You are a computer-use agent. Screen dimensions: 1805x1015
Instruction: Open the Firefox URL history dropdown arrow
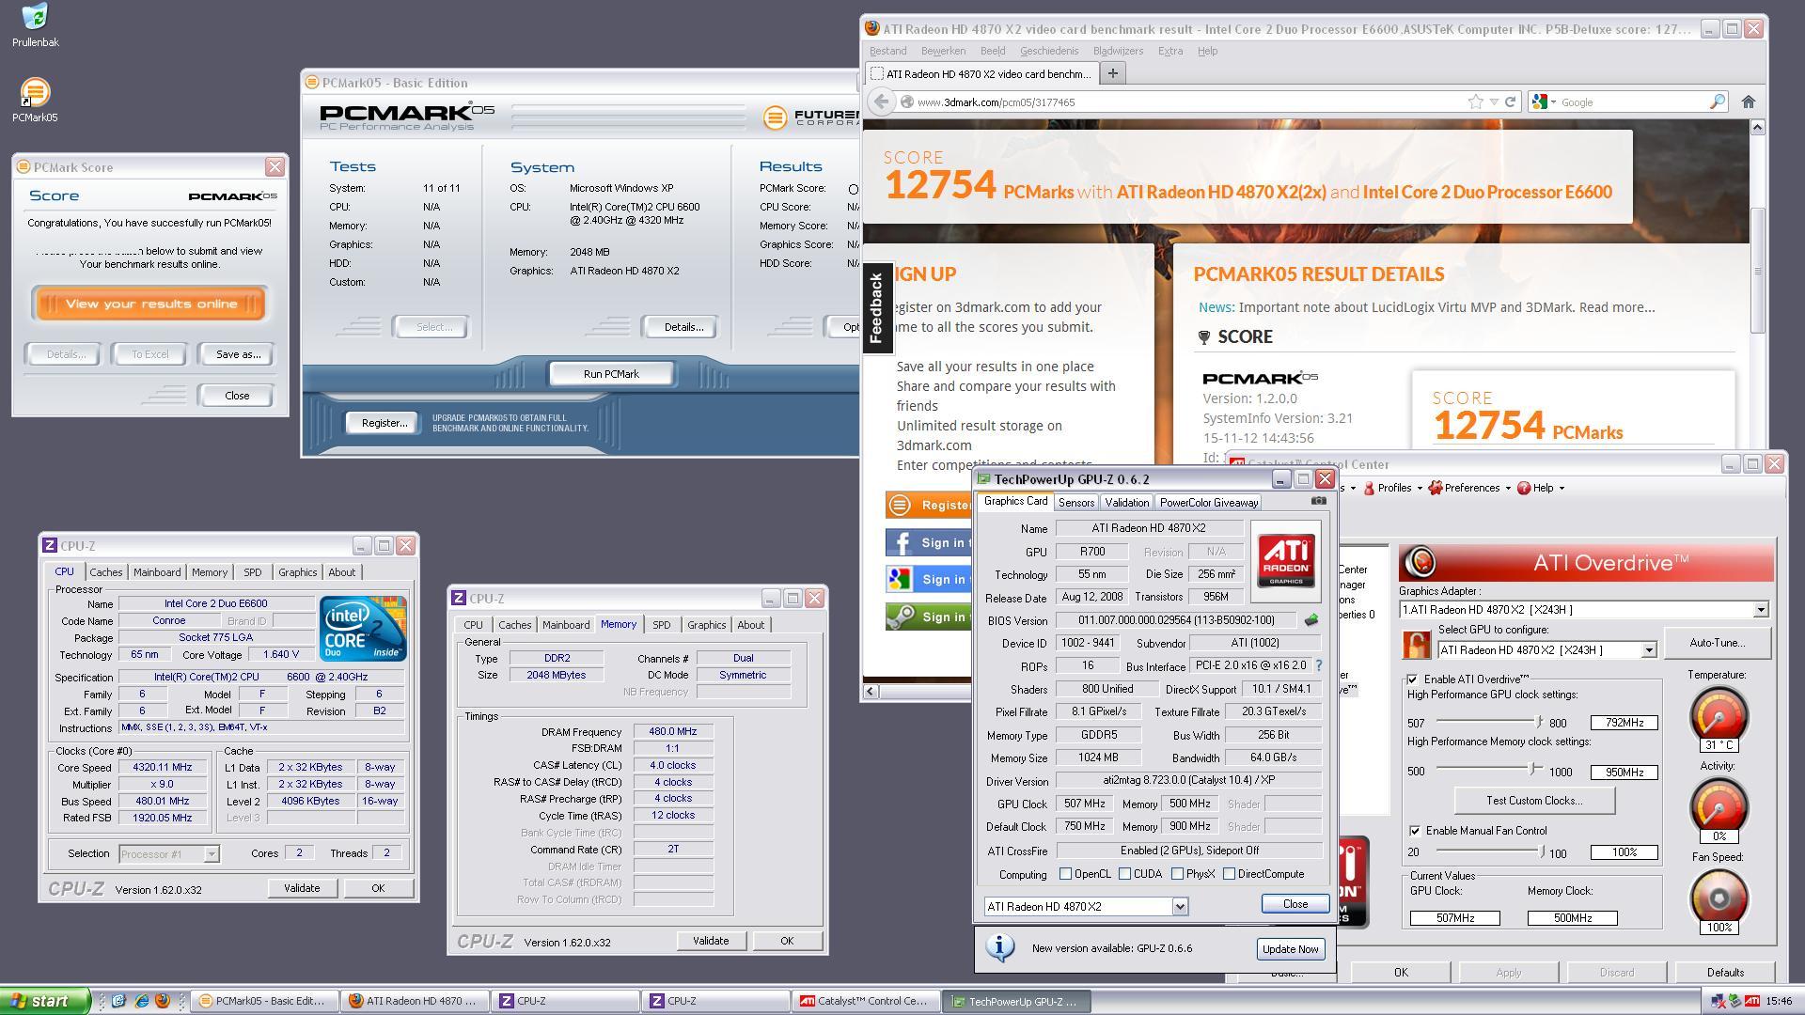pyautogui.click(x=1494, y=101)
